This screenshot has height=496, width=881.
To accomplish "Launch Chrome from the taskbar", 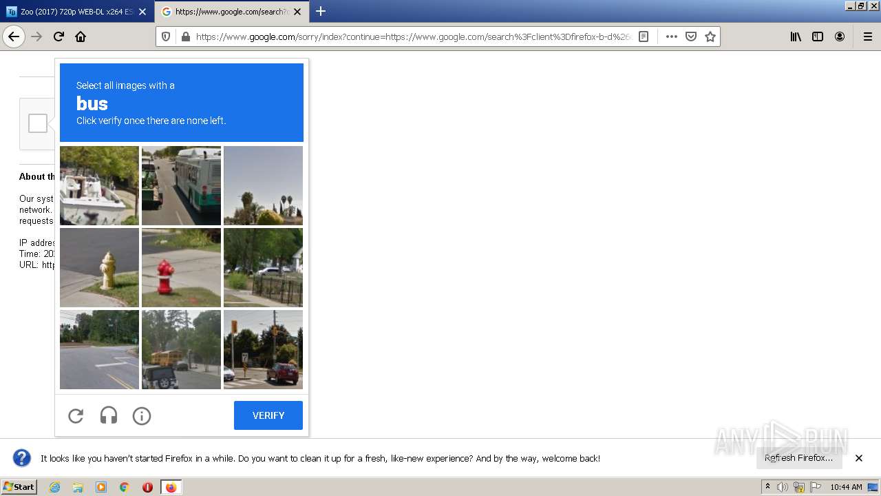I will click(125, 487).
